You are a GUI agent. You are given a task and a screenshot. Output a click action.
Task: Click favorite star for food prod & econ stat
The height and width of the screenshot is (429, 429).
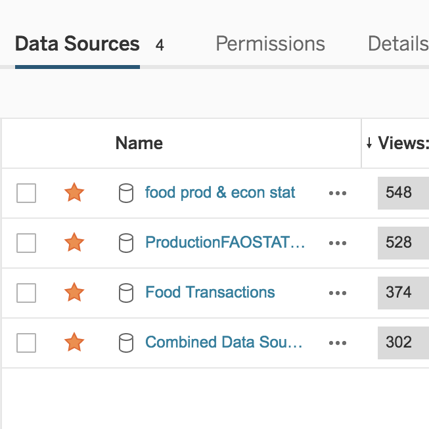(x=74, y=193)
